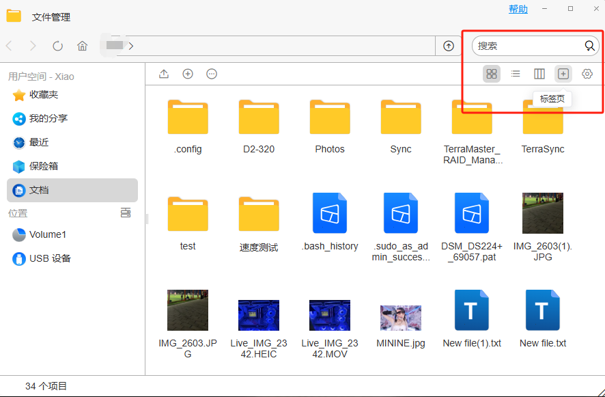Open Volume1 in the sidebar

coord(47,234)
